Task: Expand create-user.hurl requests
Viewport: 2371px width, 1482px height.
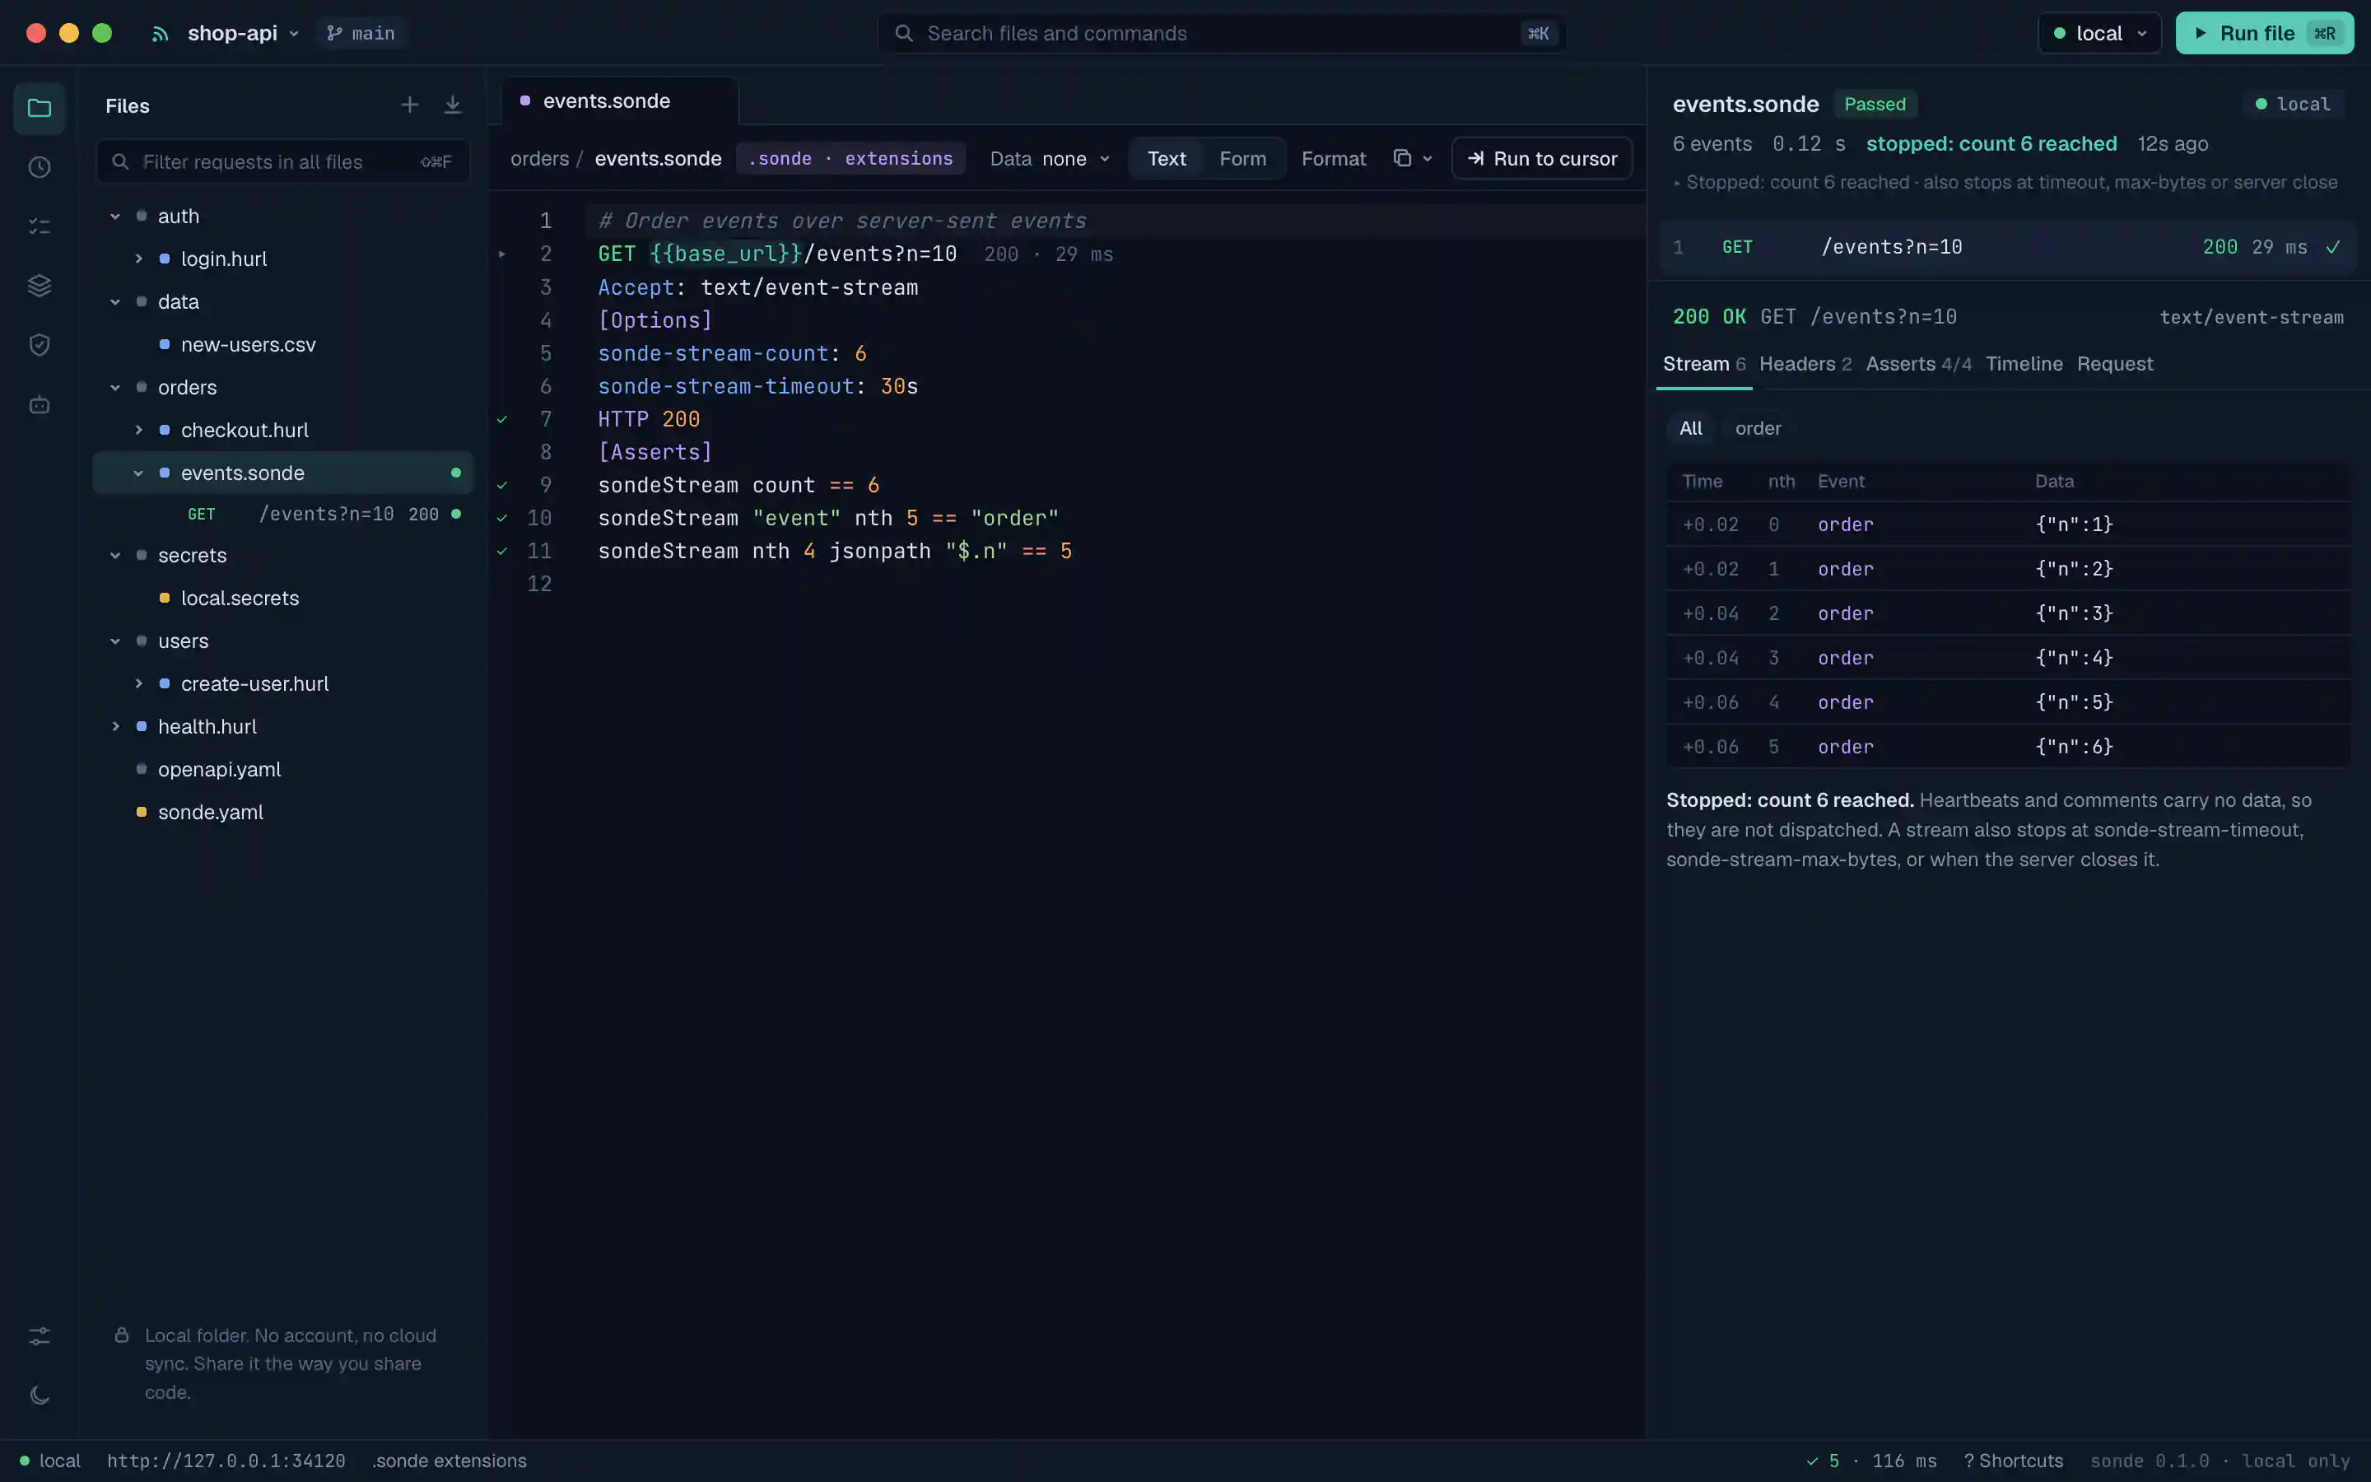Action: 138,684
